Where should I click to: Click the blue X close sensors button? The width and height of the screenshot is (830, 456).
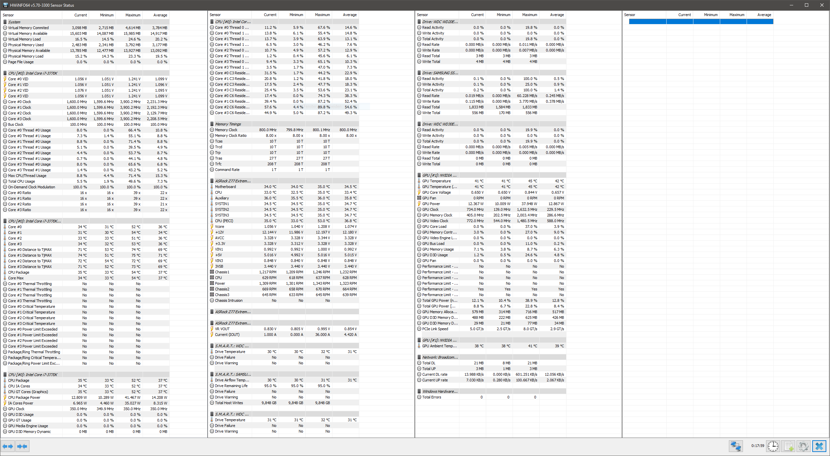click(819, 446)
